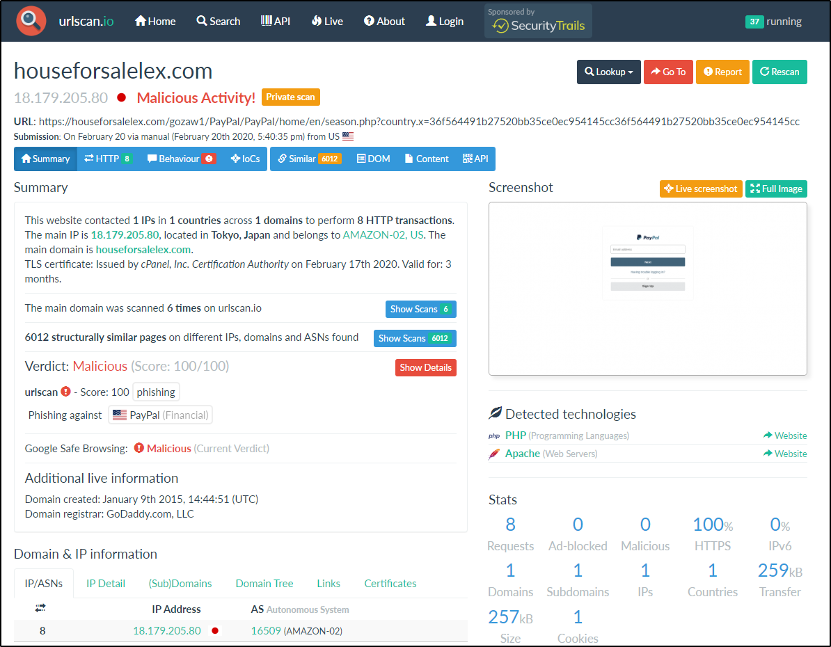
Task: Click IP link 18.179.205.80 in summary text
Action: [125, 234]
